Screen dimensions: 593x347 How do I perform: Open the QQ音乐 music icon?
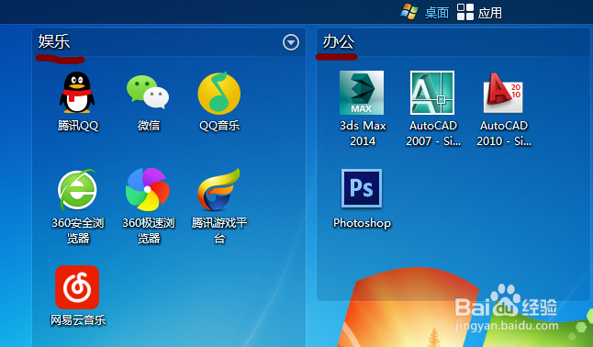219,93
